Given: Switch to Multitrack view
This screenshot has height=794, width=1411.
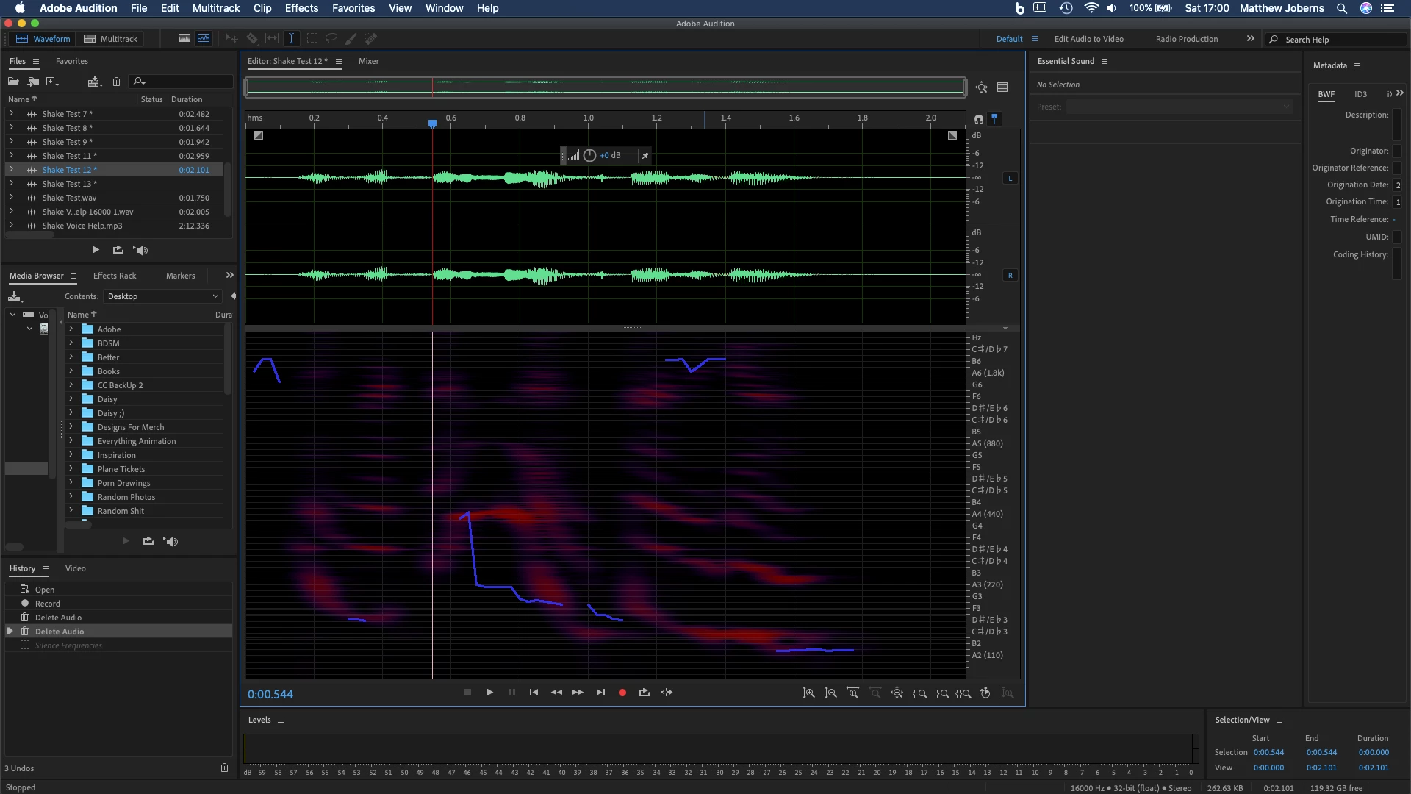Looking at the screenshot, I should coord(111,39).
